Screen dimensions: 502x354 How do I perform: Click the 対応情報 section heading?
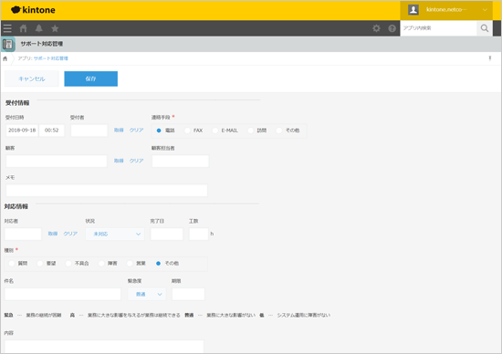[16, 207]
